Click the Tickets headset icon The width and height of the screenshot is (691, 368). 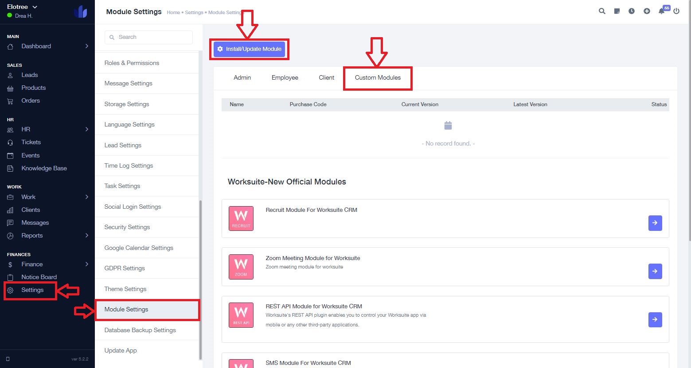(x=10, y=142)
